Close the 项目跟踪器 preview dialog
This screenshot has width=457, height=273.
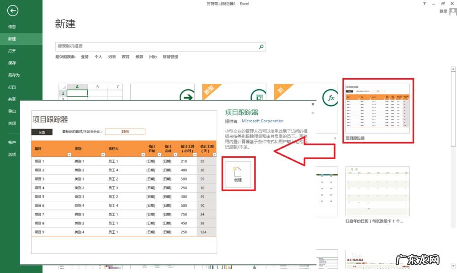coord(313,104)
